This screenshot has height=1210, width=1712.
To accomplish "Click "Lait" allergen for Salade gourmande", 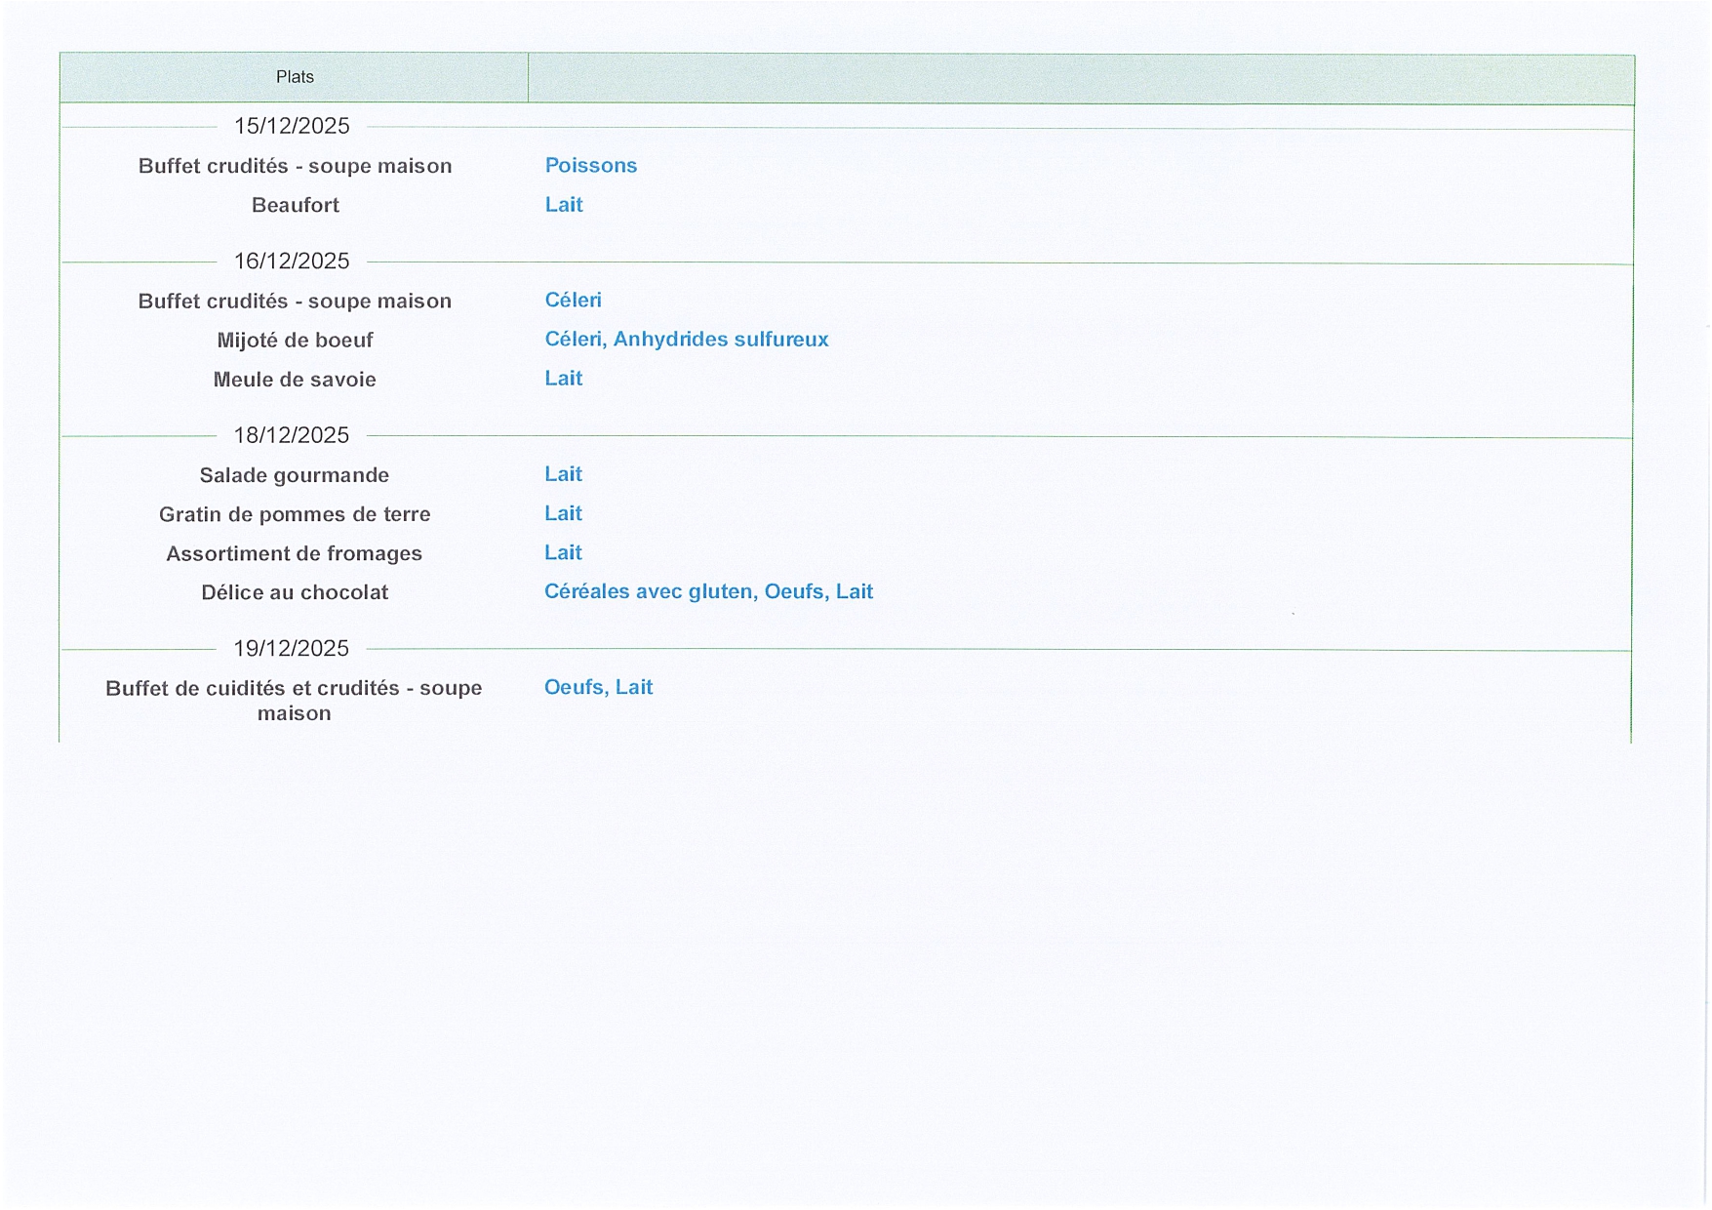I will (x=563, y=474).
